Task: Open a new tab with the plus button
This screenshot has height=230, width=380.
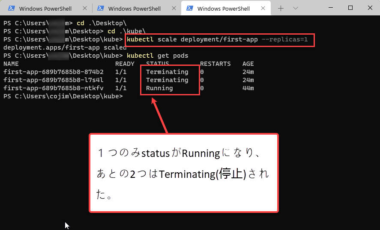Action: tap(281, 9)
